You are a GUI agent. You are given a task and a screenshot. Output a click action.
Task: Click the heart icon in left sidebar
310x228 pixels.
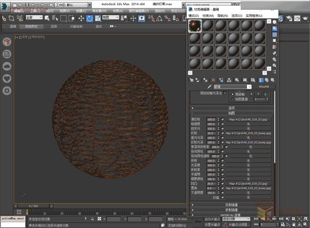[x=7, y=78]
